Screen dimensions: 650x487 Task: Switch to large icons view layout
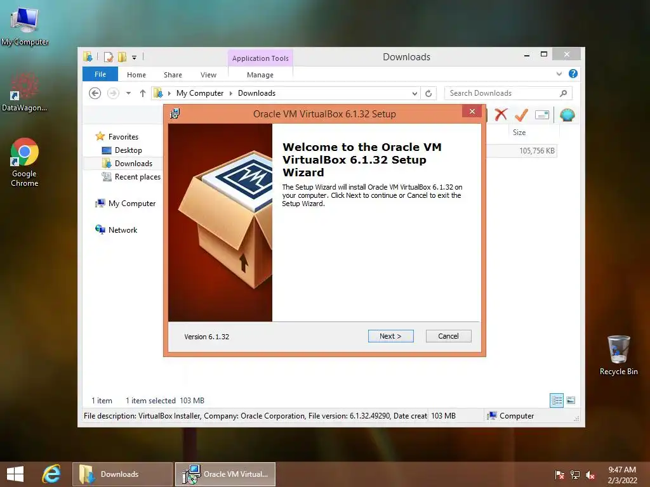coord(571,401)
